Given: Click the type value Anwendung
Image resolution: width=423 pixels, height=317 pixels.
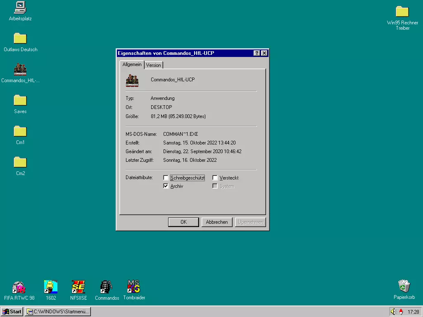Looking at the screenshot, I should [162, 98].
